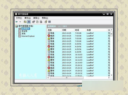Click the vertical scrollbar down arrow
128x95 pixels.
point(112,75)
